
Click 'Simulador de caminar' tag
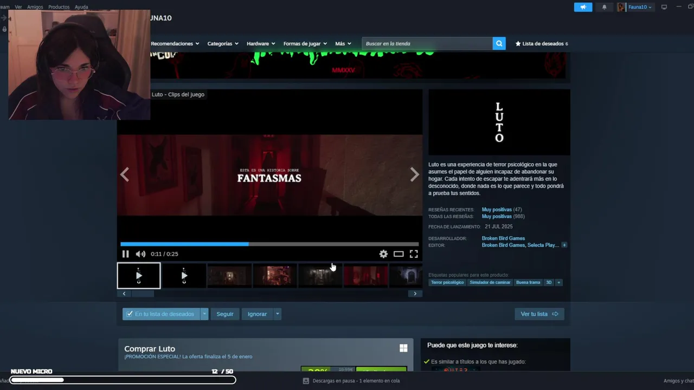[490, 282]
